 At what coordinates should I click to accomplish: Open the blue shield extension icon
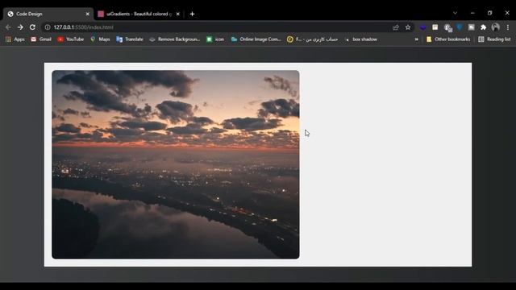click(x=460, y=27)
